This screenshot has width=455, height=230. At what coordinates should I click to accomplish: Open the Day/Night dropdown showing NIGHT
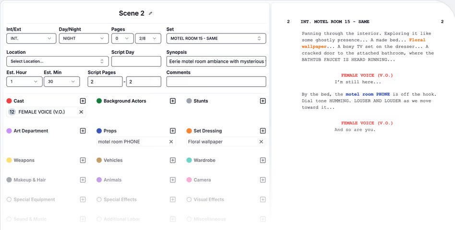(x=84, y=38)
